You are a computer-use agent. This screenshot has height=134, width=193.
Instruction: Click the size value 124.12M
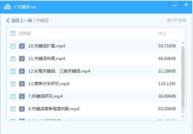pos(167,84)
